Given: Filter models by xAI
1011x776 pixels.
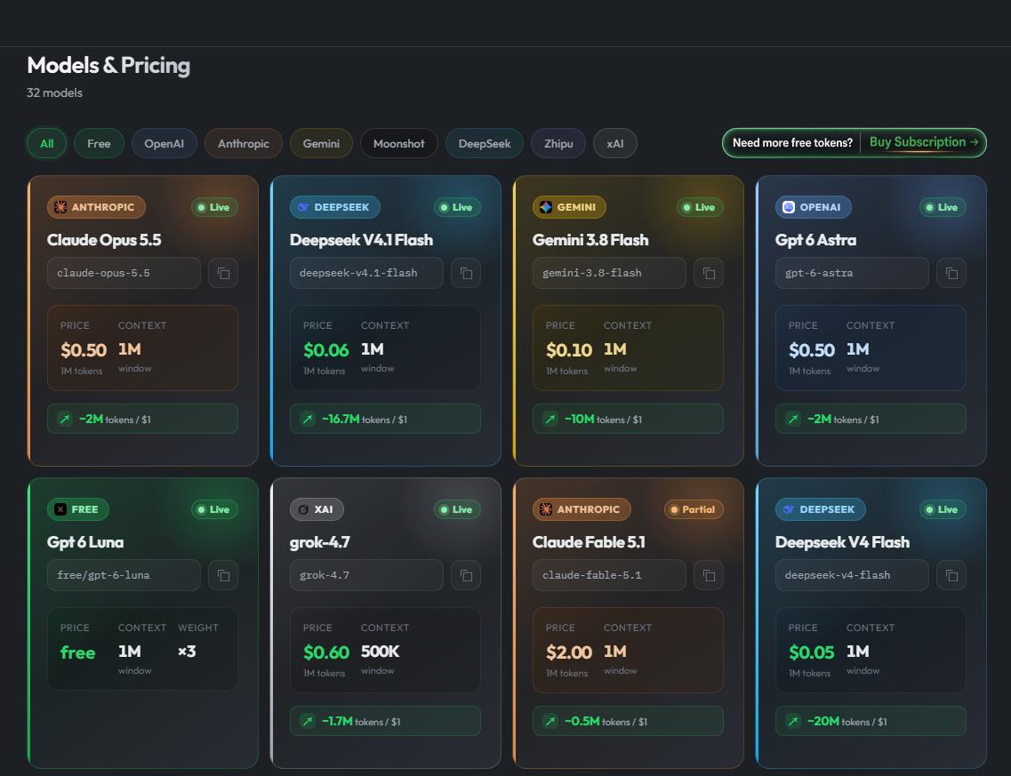Looking at the screenshot, I should click(614, 143).
